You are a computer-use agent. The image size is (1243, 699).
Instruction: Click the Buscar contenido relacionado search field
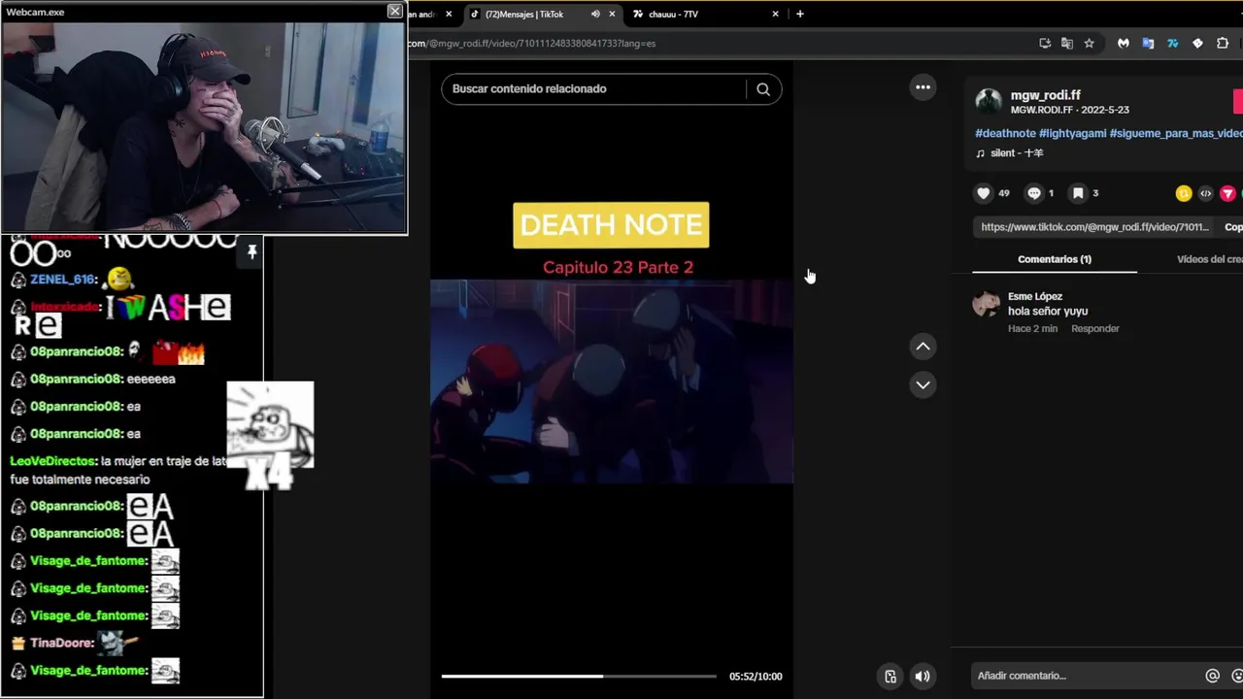[592, 89]
